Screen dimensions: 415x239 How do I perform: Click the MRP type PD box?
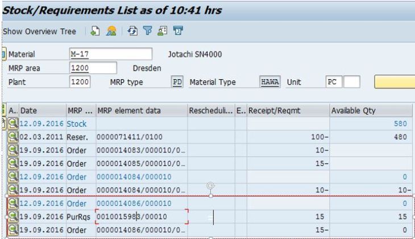click(177, 82)
